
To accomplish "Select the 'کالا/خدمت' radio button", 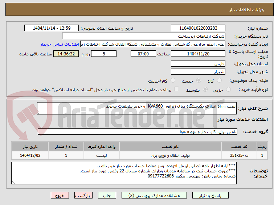I will click(x=173, y=80).
